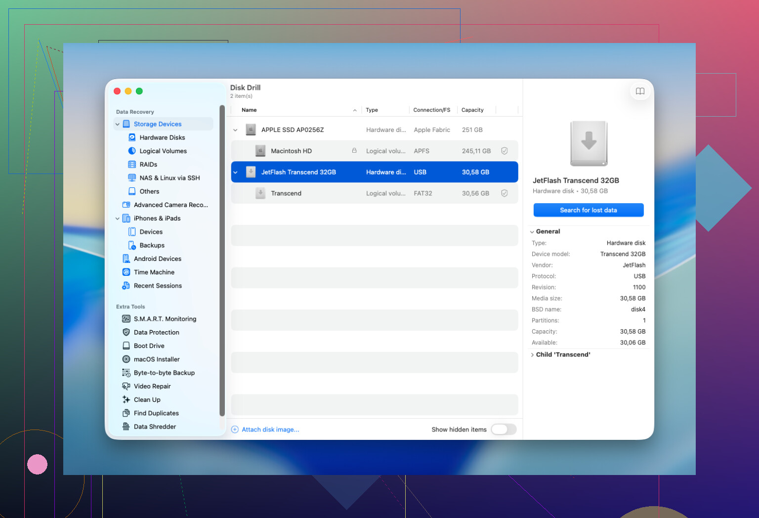Click the Data Protection shield icon
Screen dimensions: 759x518
126,332
